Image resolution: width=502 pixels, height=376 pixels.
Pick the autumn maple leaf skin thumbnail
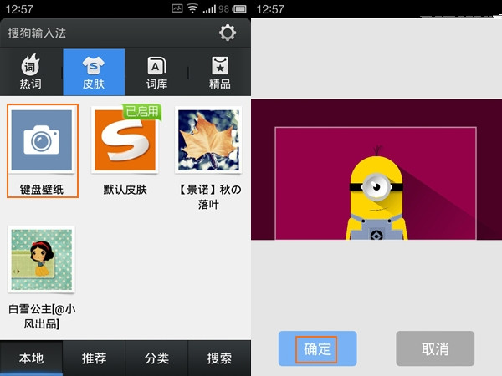(x=208, y=140)
